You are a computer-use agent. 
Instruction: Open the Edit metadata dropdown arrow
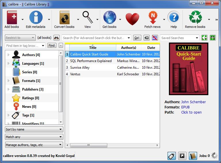click(49, 20)
